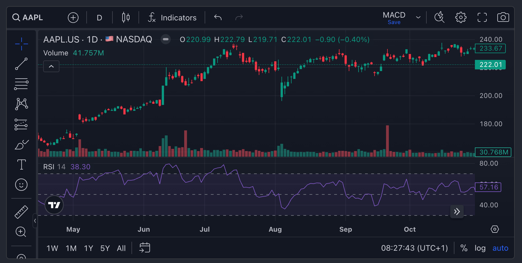This screenshot has width=522, height=263.
Task: Toggle log scale
Action: click(480, 248)
